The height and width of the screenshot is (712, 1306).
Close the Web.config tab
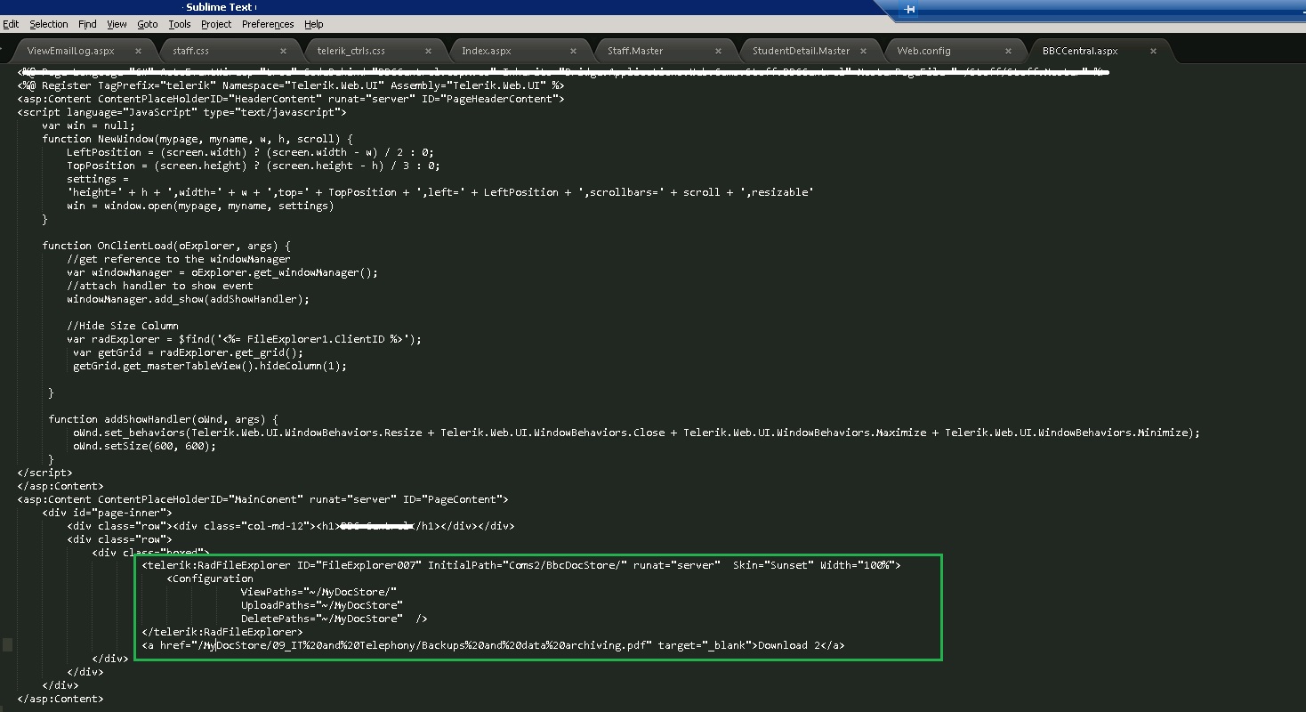tap(1008, 51)
